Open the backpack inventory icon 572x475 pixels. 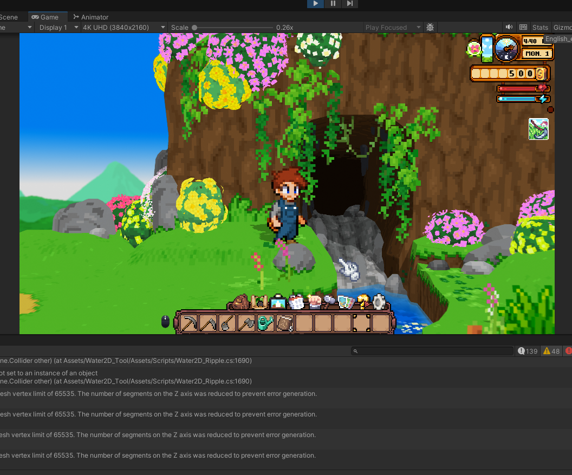pyautogui.click(x=240, y=302)
